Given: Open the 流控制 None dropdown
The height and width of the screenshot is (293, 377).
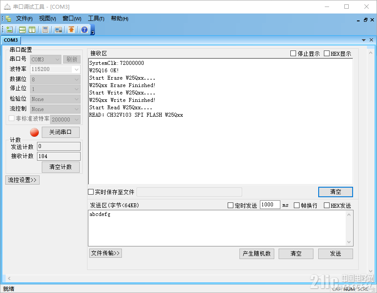Looking at the screenshot, I should 55,109.
